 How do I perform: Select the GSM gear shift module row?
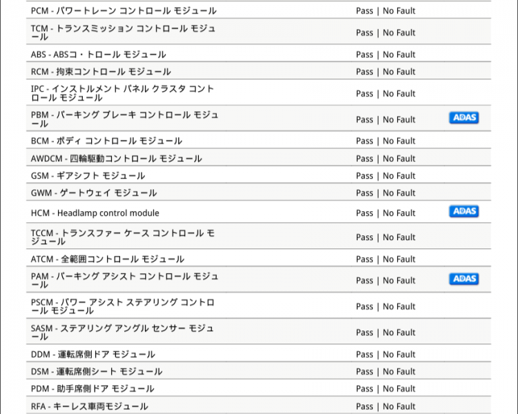coord(259,175)
